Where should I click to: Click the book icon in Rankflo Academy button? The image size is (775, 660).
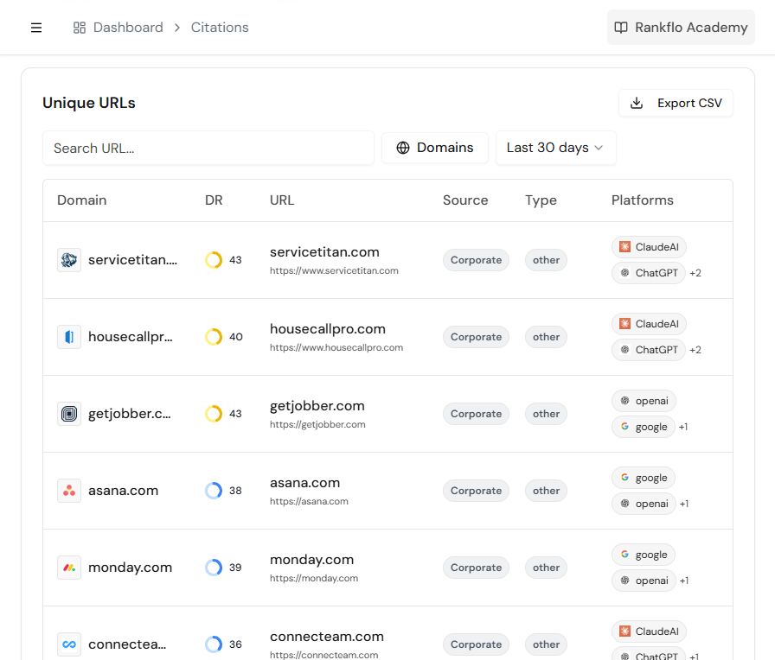pos(621,27)
